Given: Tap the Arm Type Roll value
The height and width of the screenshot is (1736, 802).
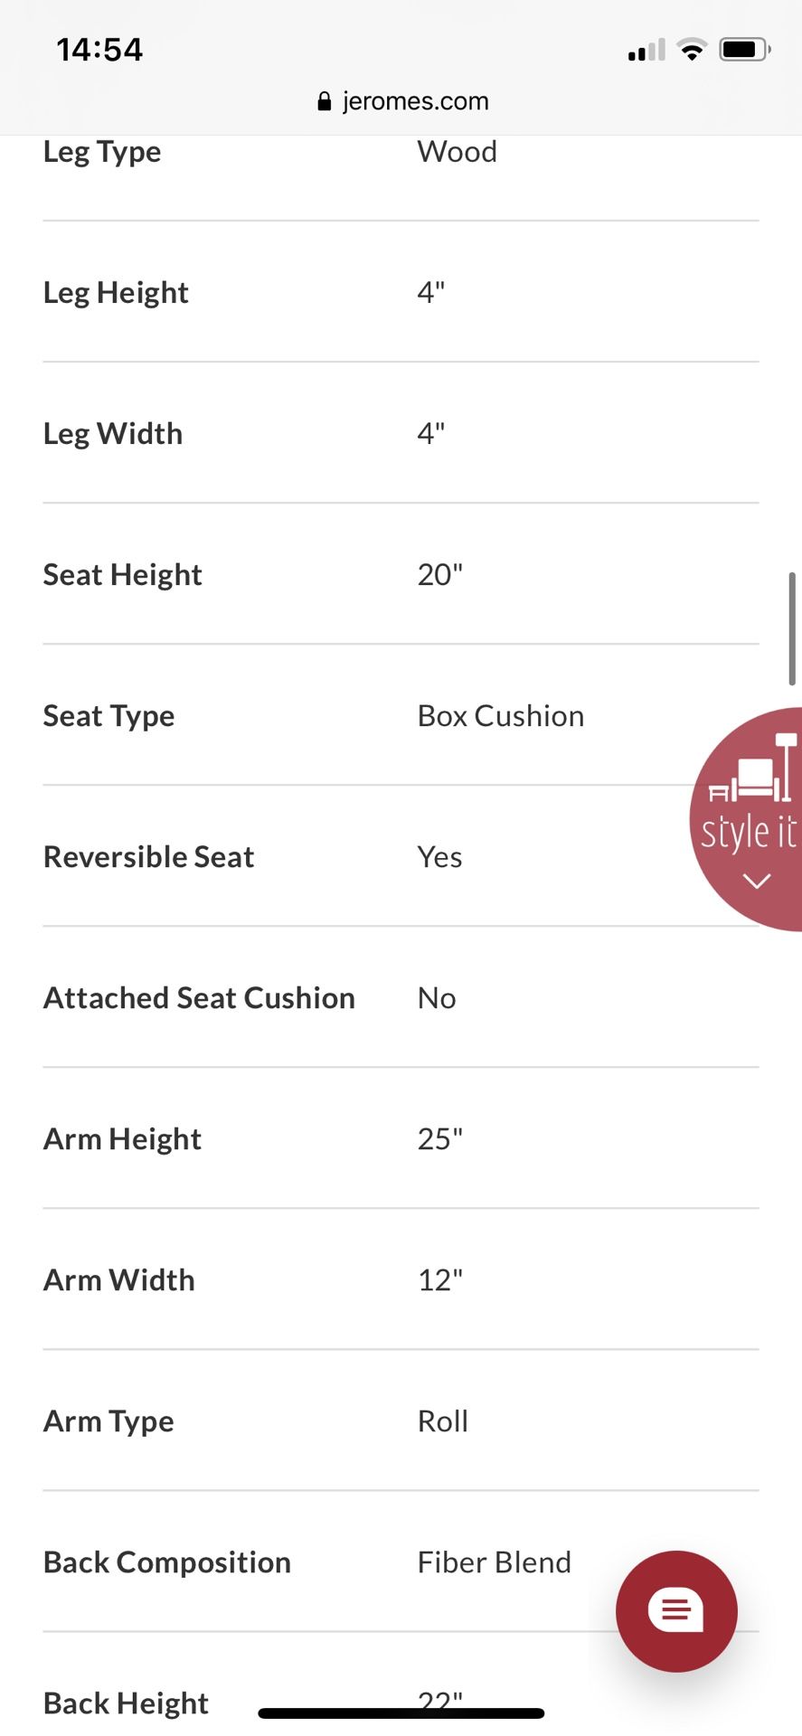Looking at the screenshot, I should [x=443, y=1421].
